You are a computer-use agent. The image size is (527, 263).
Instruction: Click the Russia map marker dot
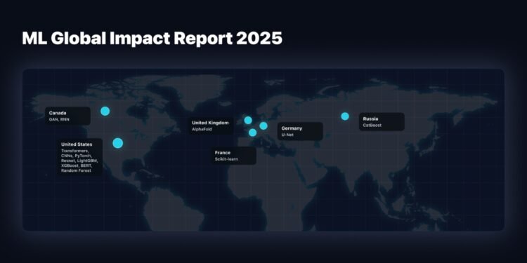click(x=345, y=116)
